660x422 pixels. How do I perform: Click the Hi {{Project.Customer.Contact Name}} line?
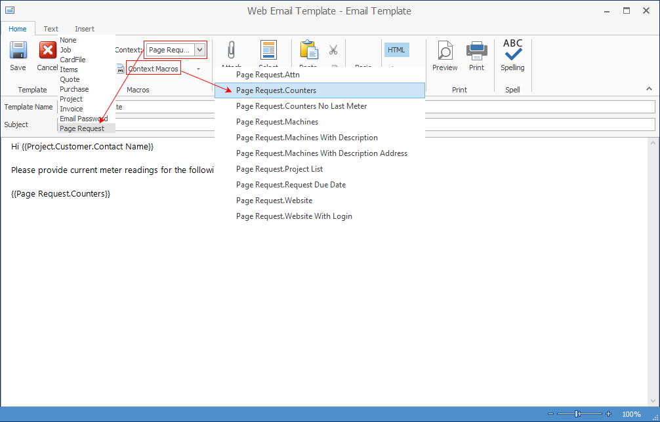pos(83,147)
